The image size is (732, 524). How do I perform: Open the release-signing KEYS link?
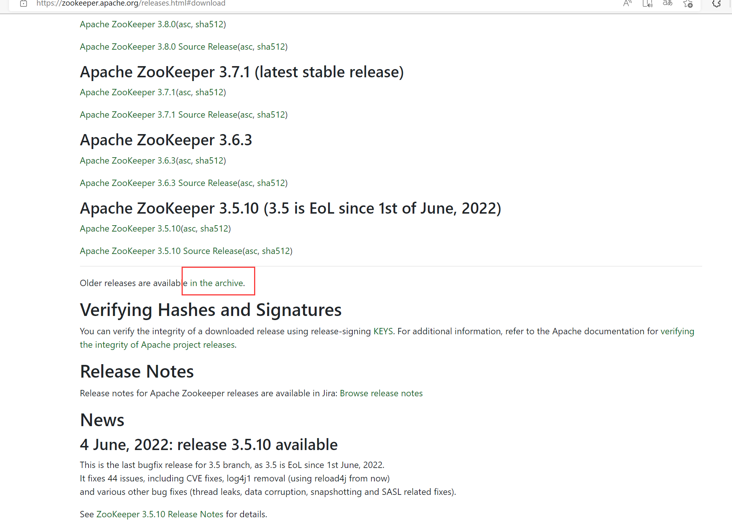tap(383, 331)
